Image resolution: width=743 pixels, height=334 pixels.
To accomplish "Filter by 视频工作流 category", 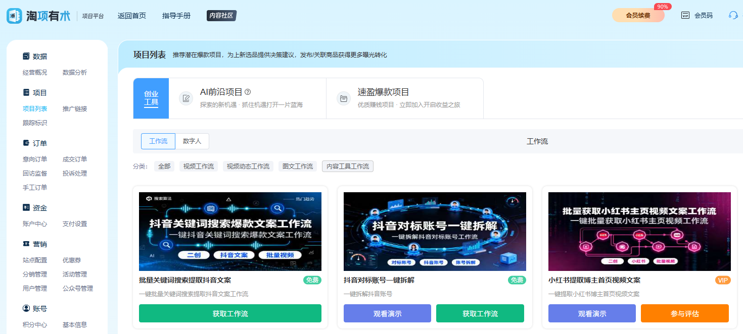I will pyautogui.click(x=198, y=166).
